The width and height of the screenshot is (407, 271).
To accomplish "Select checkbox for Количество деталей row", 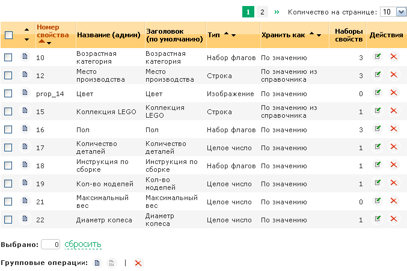I will click(8, 147).
